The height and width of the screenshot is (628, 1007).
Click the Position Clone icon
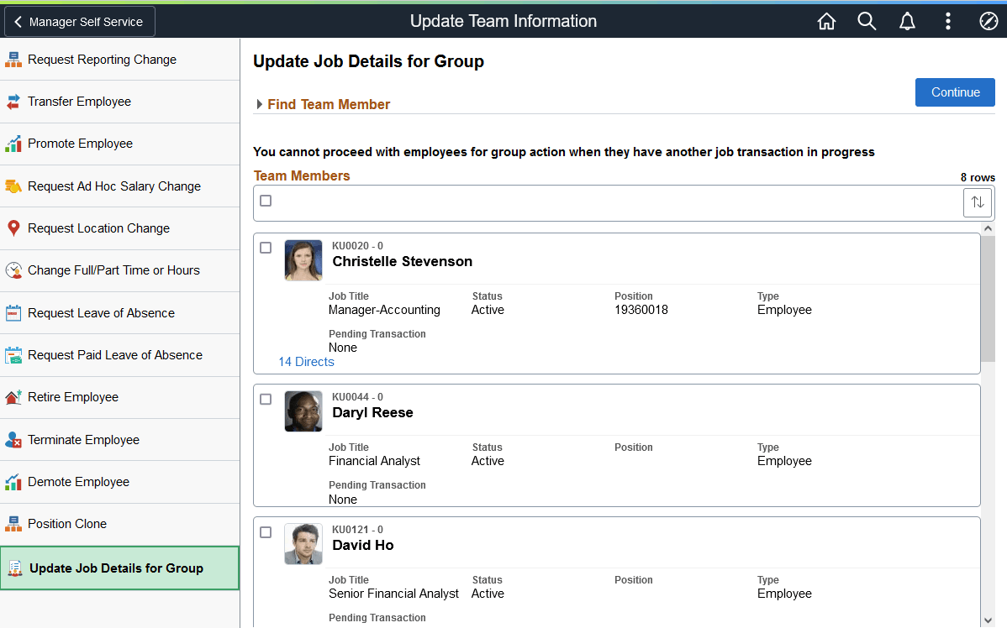click(x=13, y=523)
